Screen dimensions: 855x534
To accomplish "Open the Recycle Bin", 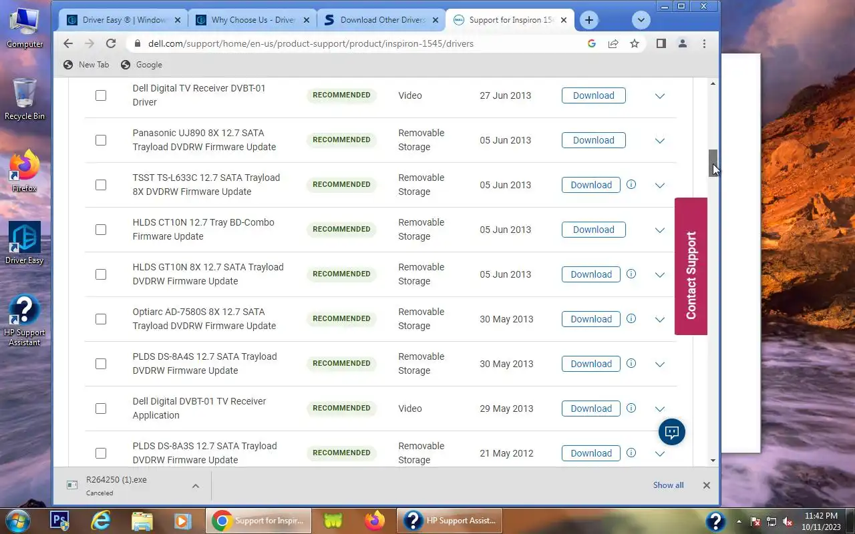I will click(25, 99).
